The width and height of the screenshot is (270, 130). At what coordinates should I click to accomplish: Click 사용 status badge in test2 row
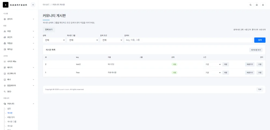pyautogui.click(x=174, y=64)
